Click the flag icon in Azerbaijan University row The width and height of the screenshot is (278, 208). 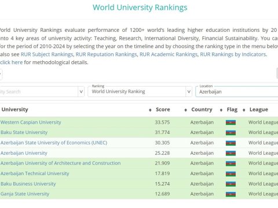click(x=231, y=153)
